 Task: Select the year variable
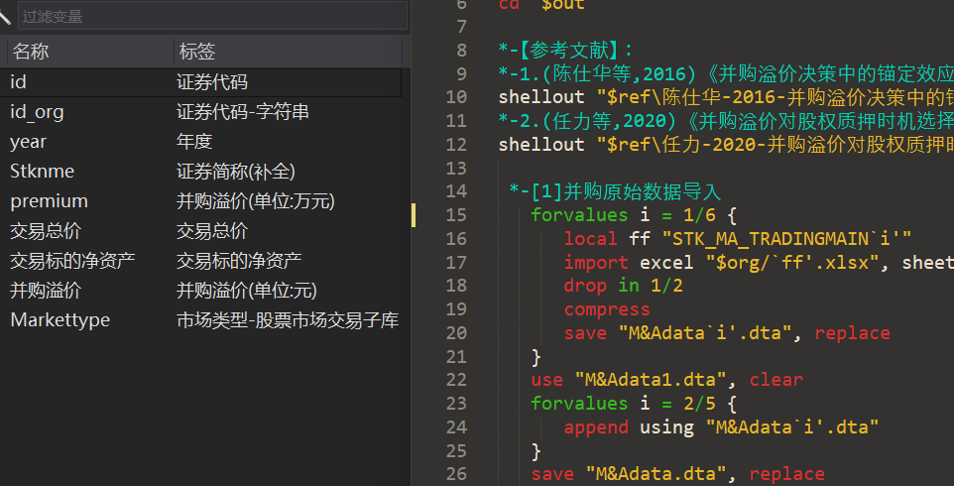click(29, 142)
